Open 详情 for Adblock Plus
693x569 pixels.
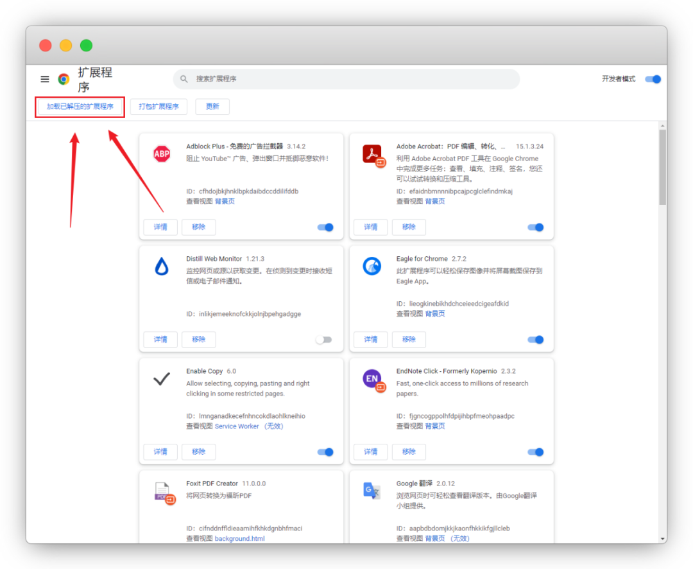tap(160, 227)
